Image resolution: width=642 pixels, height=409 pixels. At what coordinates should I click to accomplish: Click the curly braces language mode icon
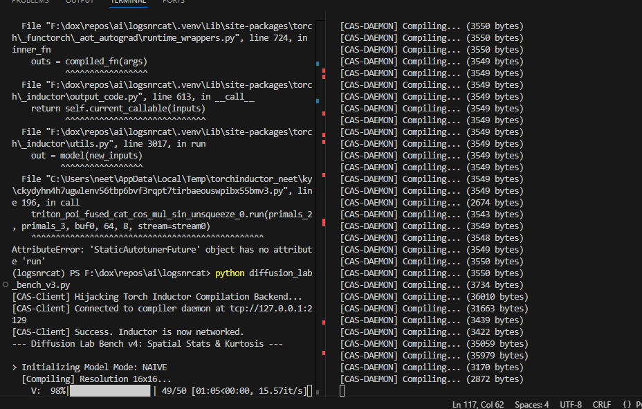tap(627, 404)
